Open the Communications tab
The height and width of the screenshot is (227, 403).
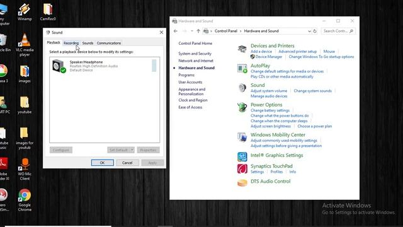(x=109, y=43)
